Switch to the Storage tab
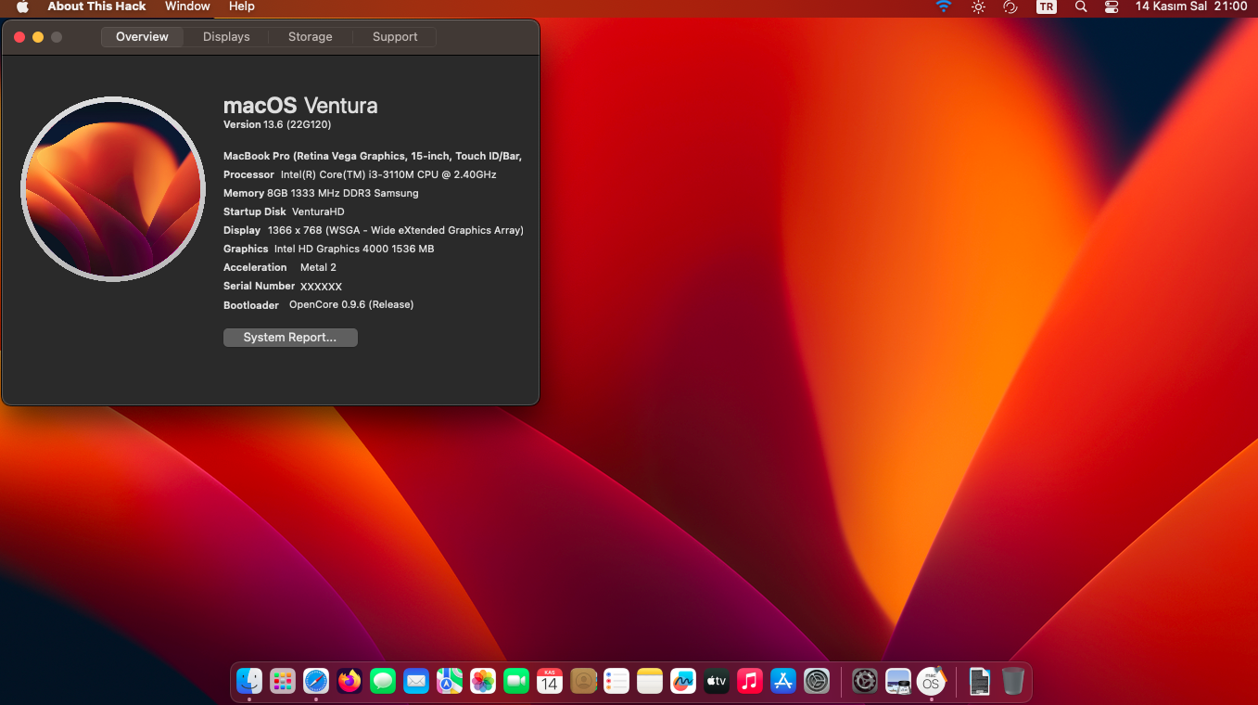This screenshot has width=1258, height=705. click(310, 37)
